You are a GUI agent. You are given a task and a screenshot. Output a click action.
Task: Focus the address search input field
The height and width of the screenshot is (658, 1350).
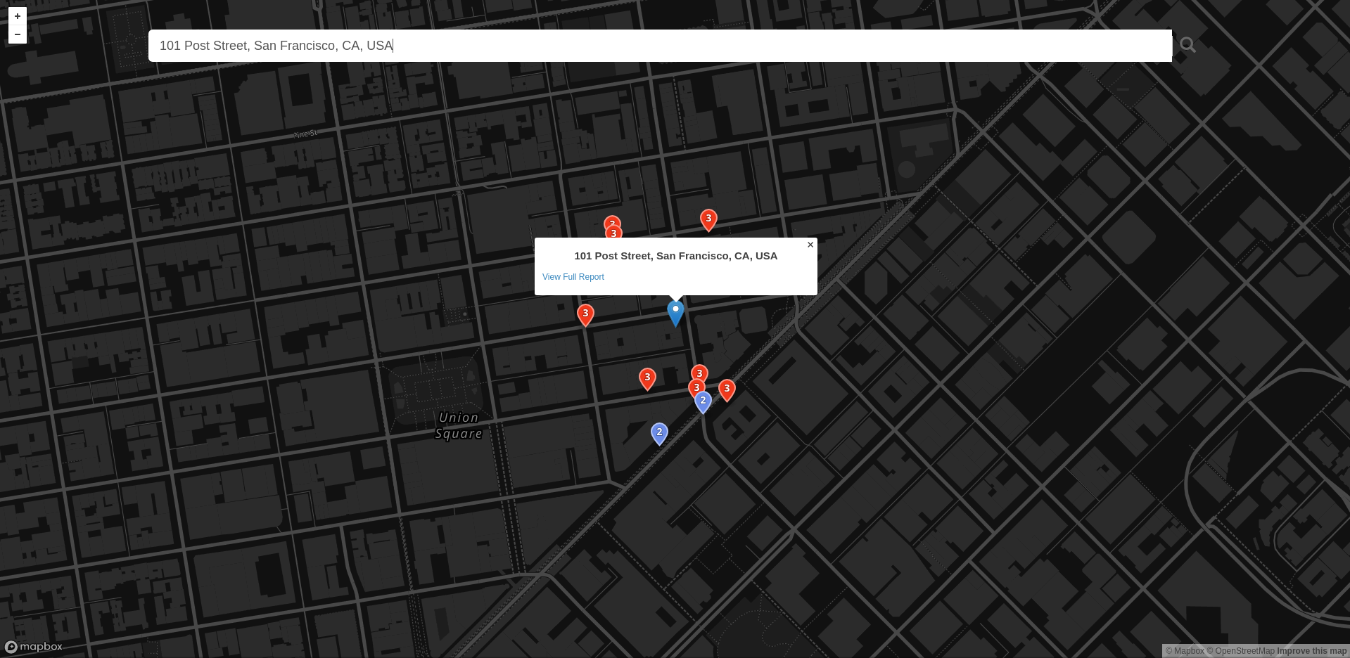pos(660,46)
